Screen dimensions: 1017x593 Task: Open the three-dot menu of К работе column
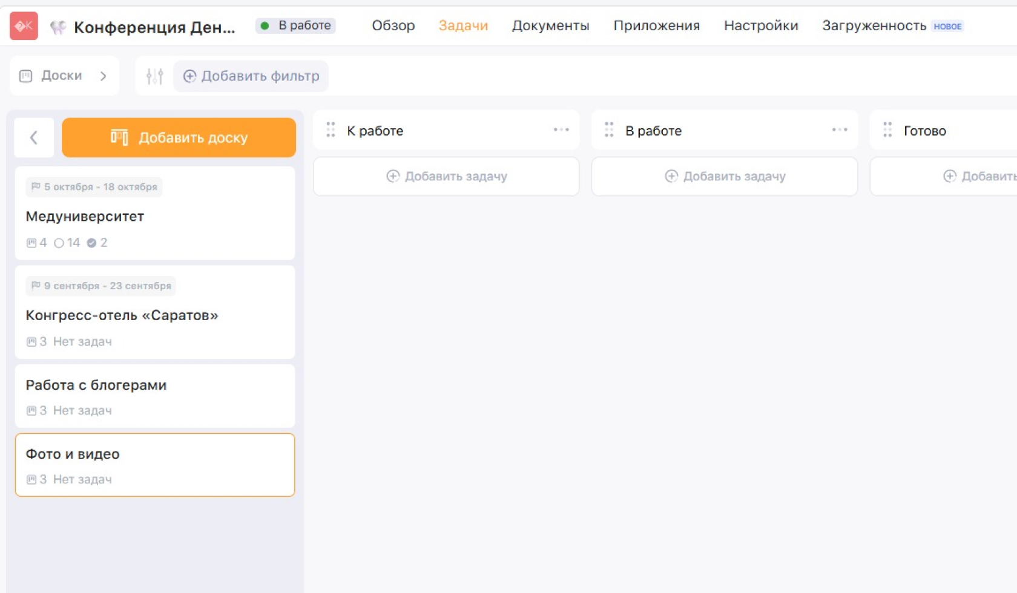(561, 129)
